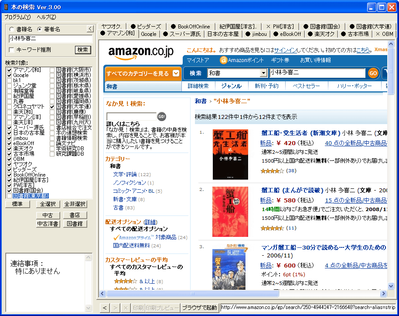Click the 全非選択 button
399x316 pixels.
(75, 204)
